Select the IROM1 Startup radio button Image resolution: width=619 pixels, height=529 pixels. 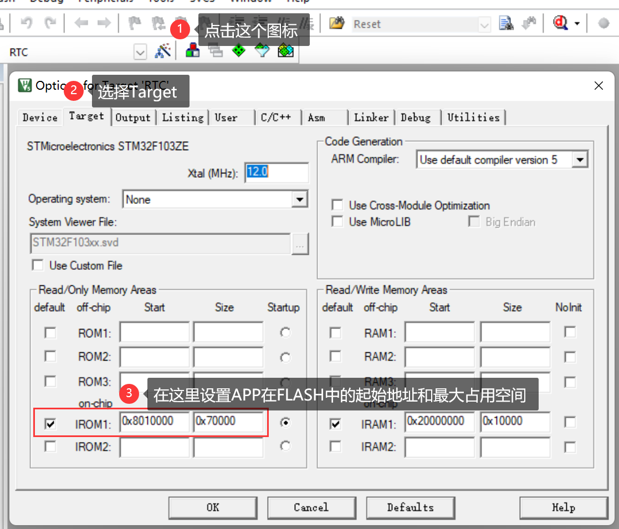(285, 423)
